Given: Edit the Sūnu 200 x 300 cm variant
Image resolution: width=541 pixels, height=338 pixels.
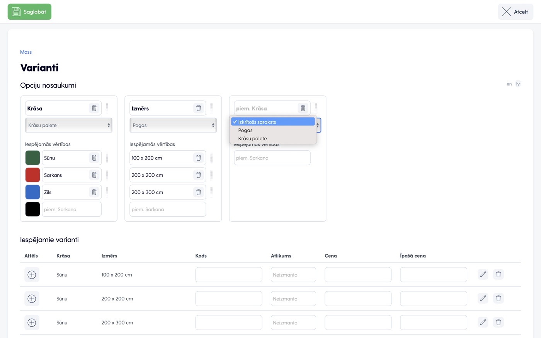Looking at the screenshot, I should click(x=483, y=322).
